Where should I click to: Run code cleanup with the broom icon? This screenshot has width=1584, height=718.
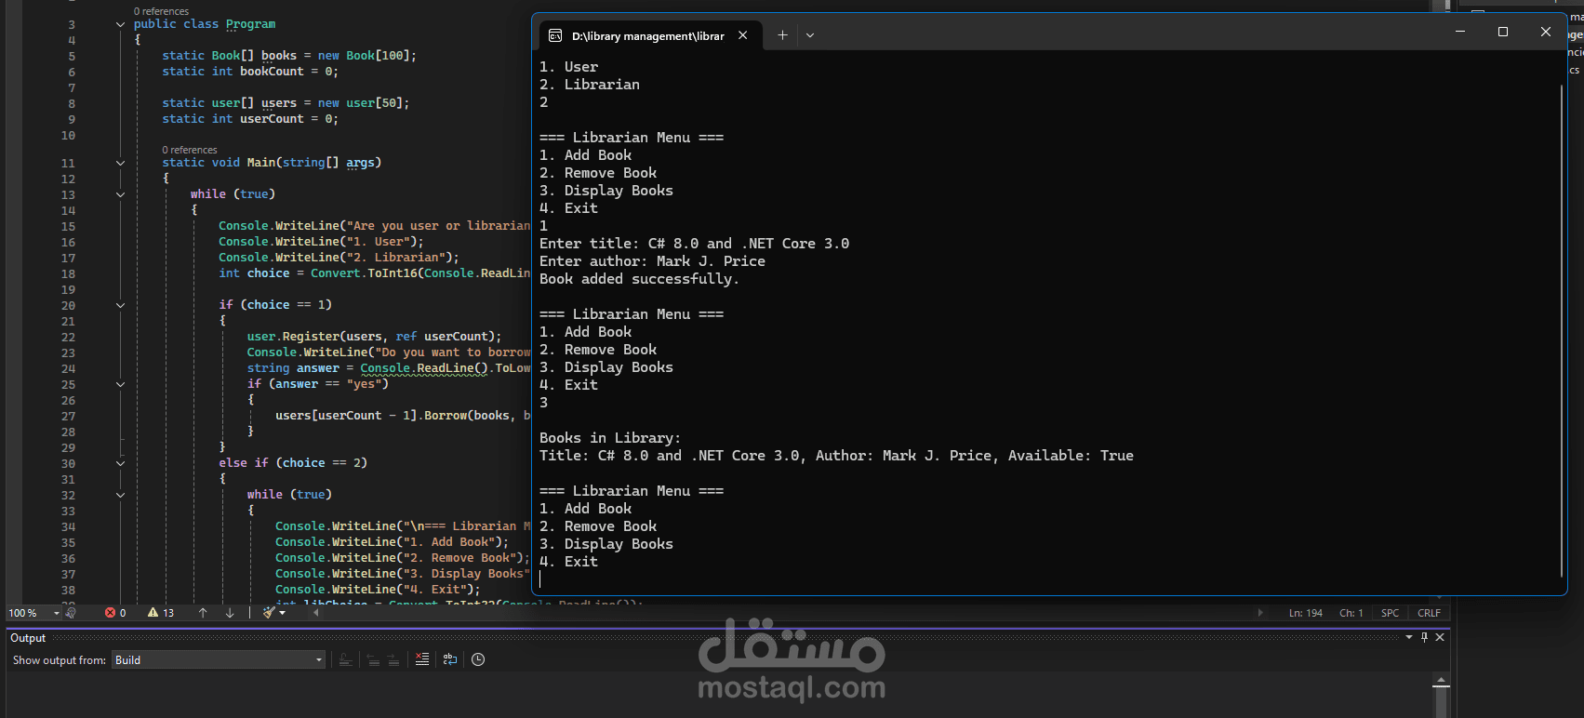pos(269,613)
